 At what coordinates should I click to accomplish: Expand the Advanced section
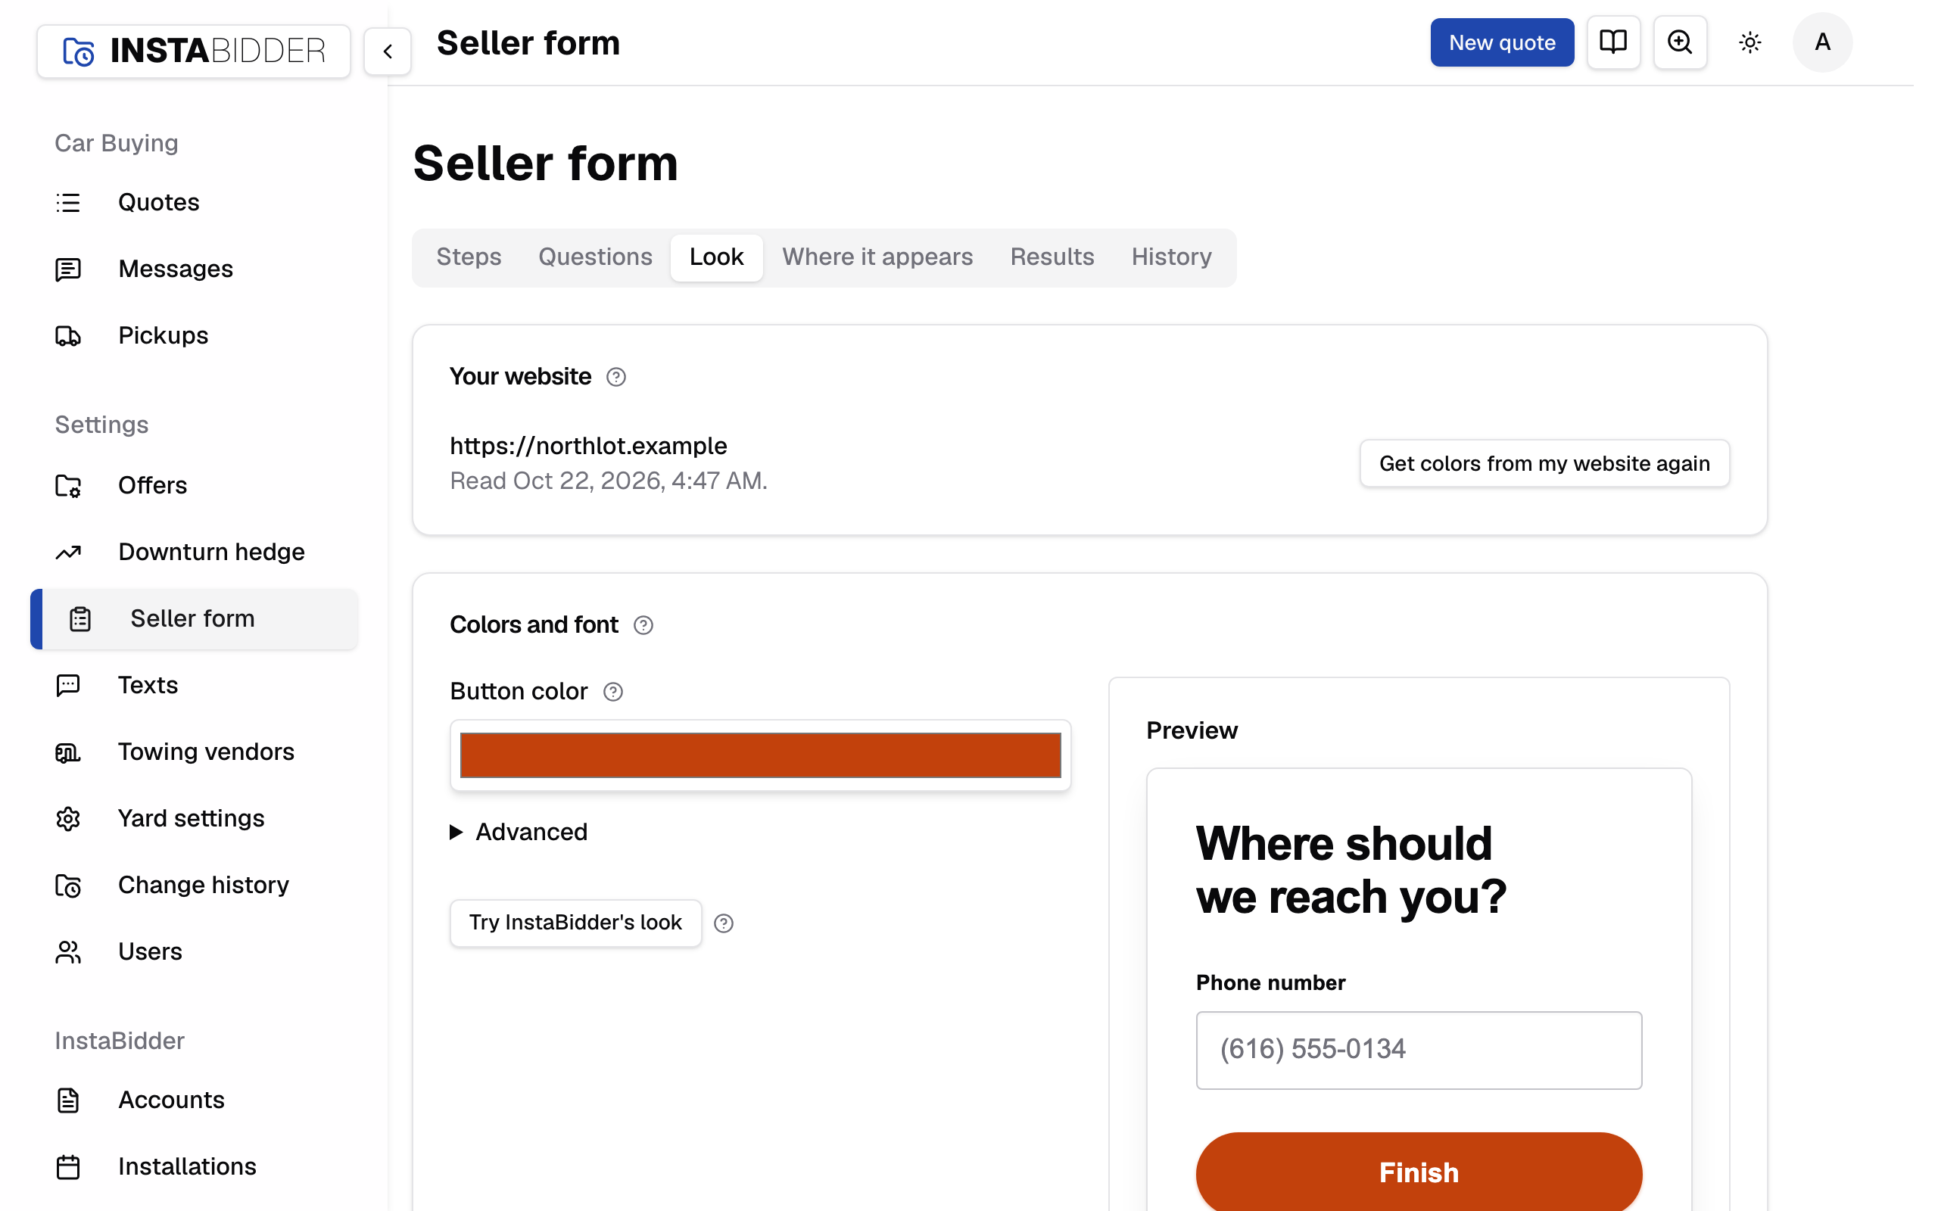coord(519,831)
